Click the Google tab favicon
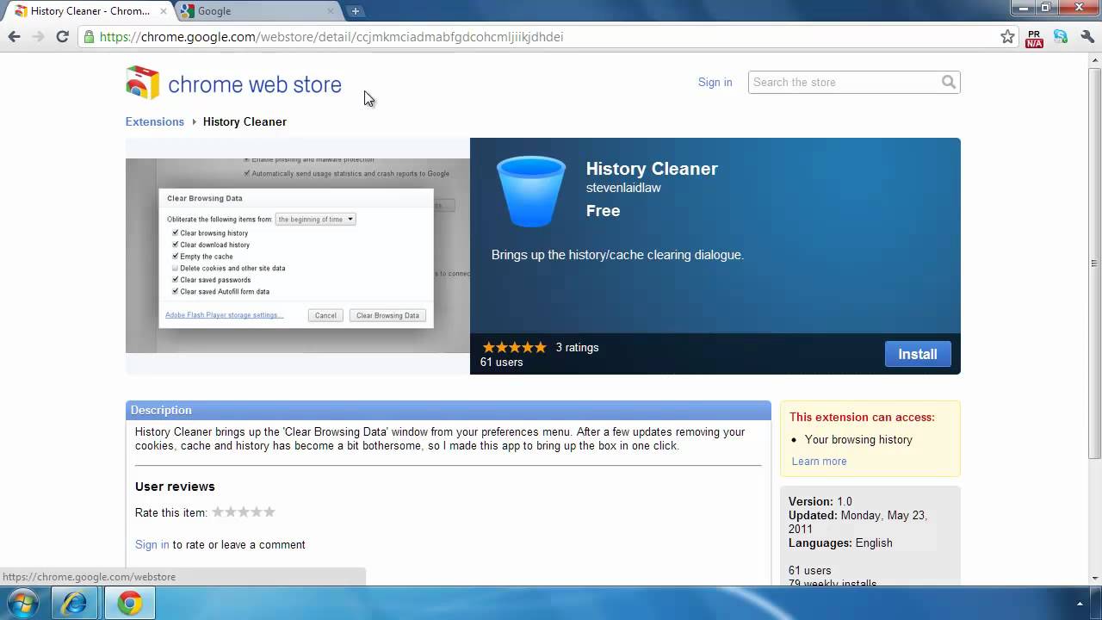Image resolution: width=1102 pixels, height=620 pixels. (187, 11)
